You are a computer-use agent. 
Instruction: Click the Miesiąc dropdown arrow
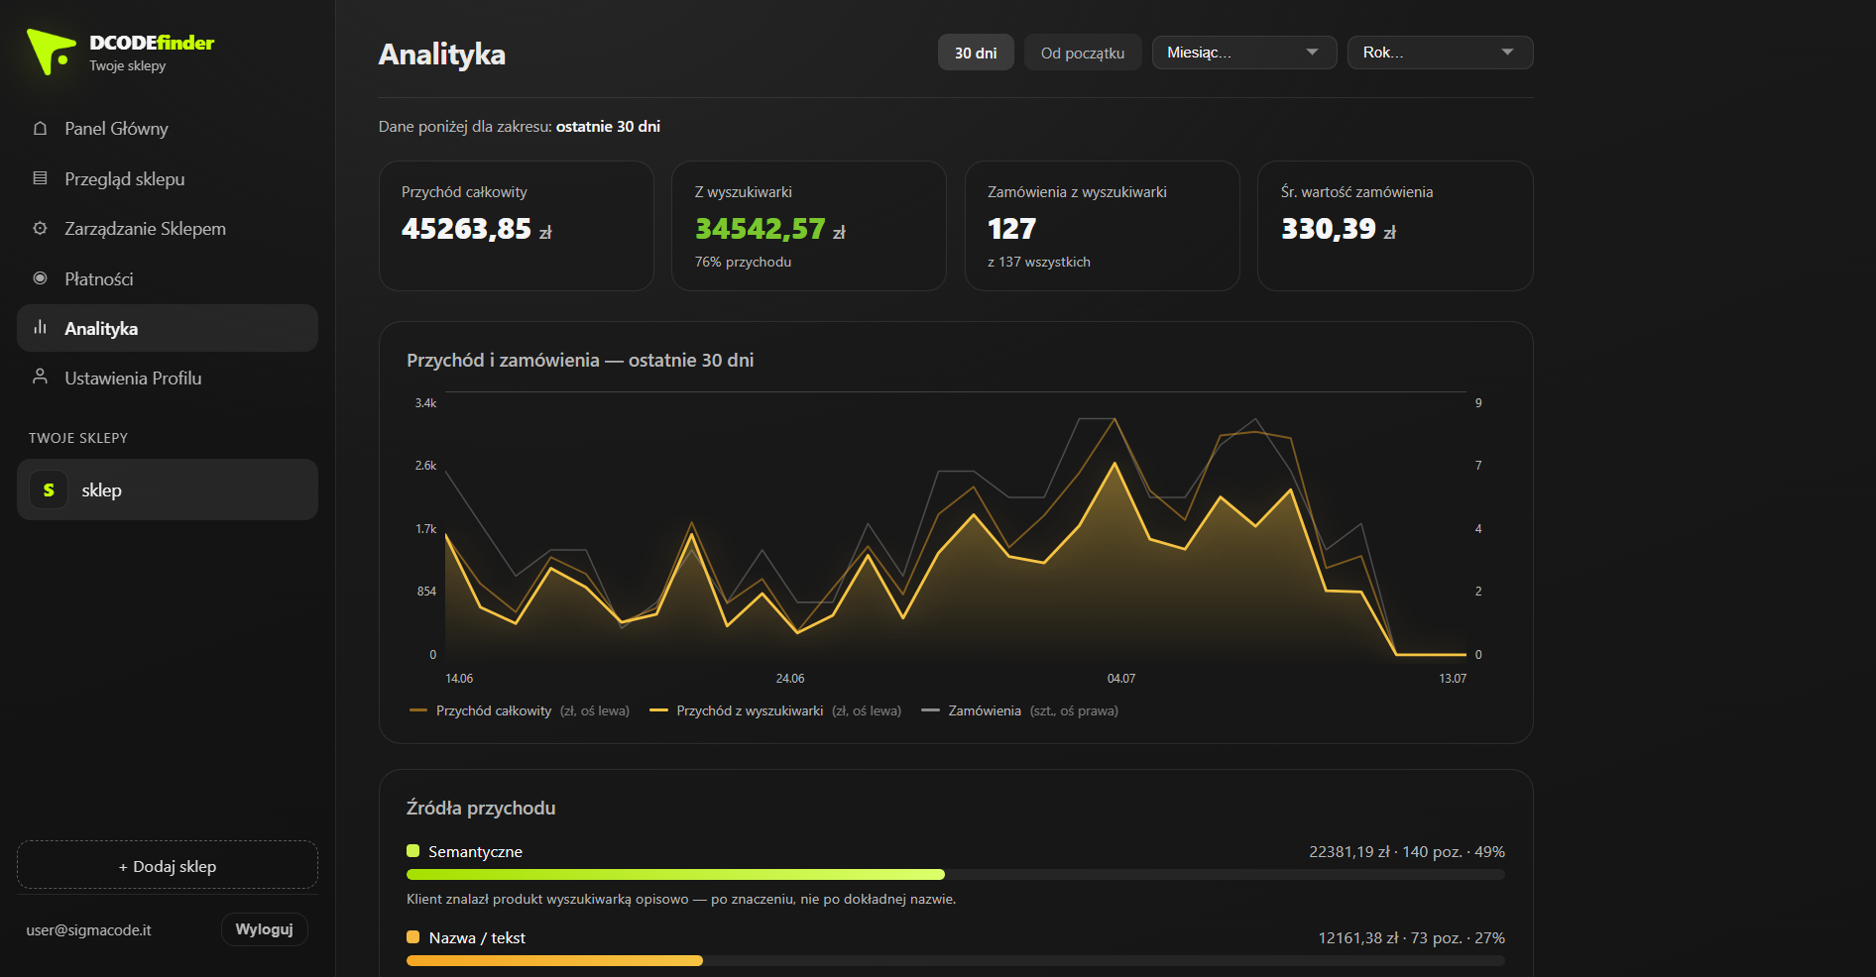(1312, 53)
